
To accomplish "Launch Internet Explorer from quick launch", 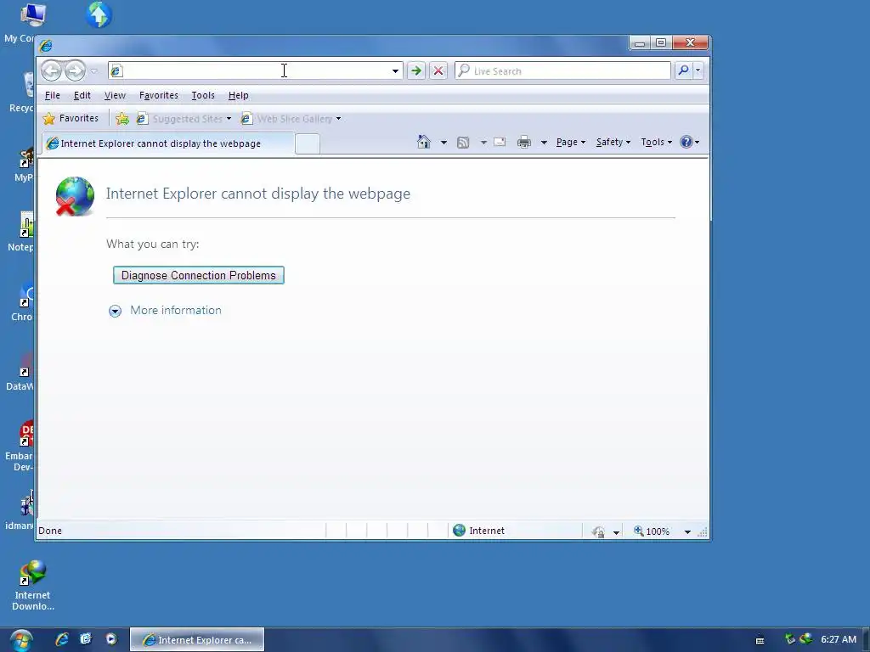I will [x=61, y=639].
